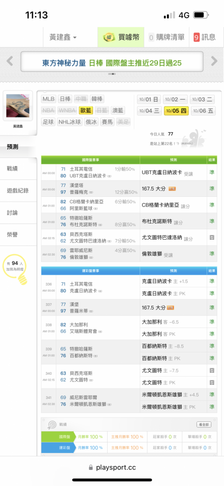Click the left banner arrow

(x=10, y=61)
